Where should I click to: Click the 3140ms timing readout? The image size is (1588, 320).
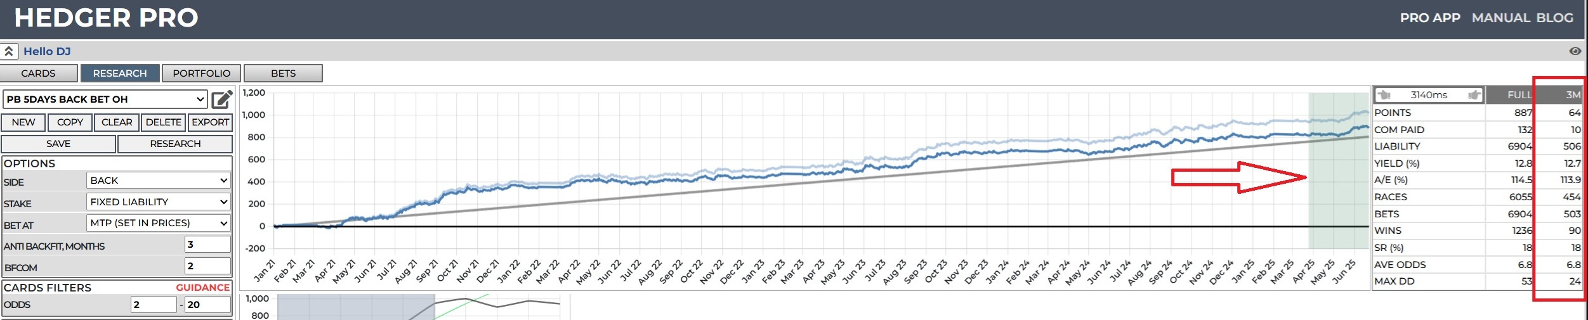pos(1429,95)
